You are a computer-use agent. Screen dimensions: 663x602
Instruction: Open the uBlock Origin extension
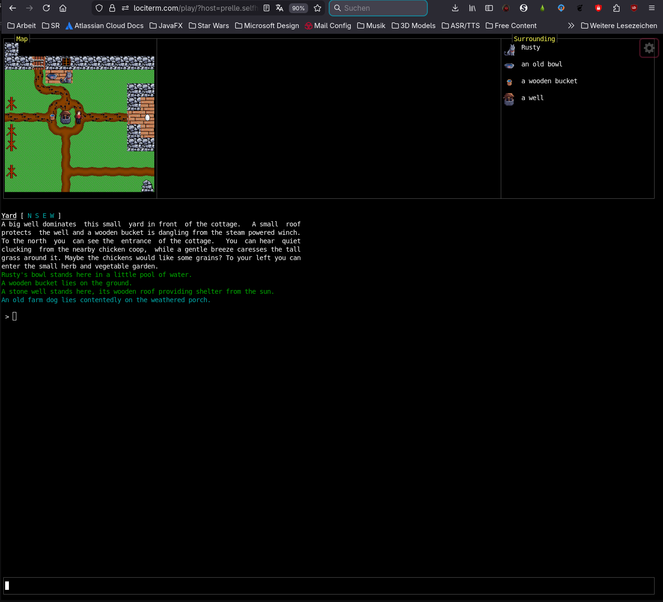coord(634,8)
